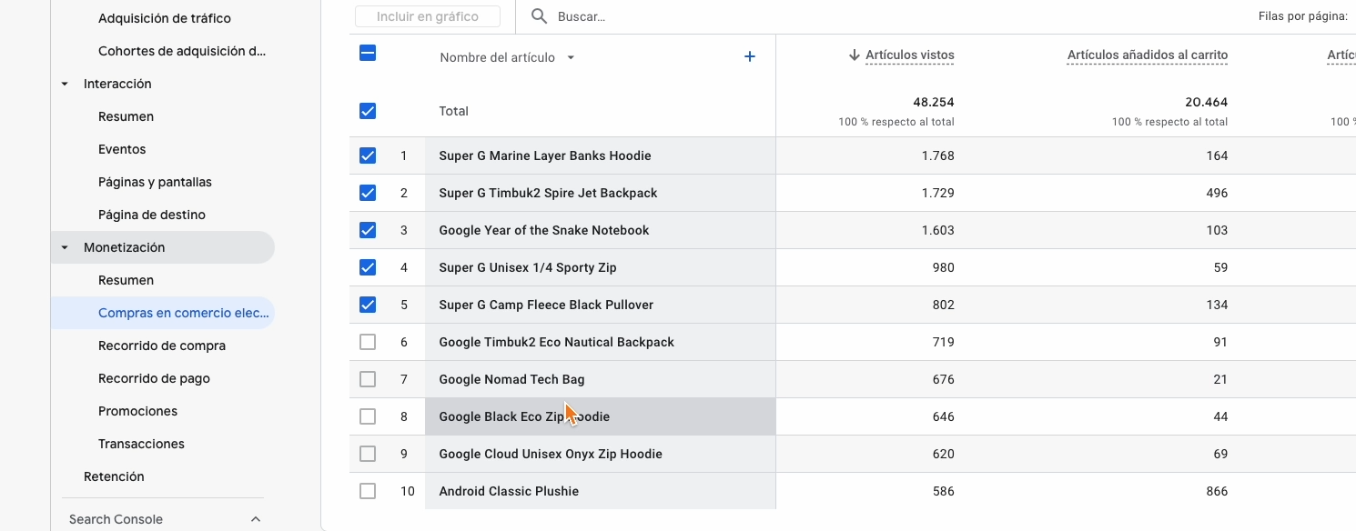Click the search magnifier icon

540,16
